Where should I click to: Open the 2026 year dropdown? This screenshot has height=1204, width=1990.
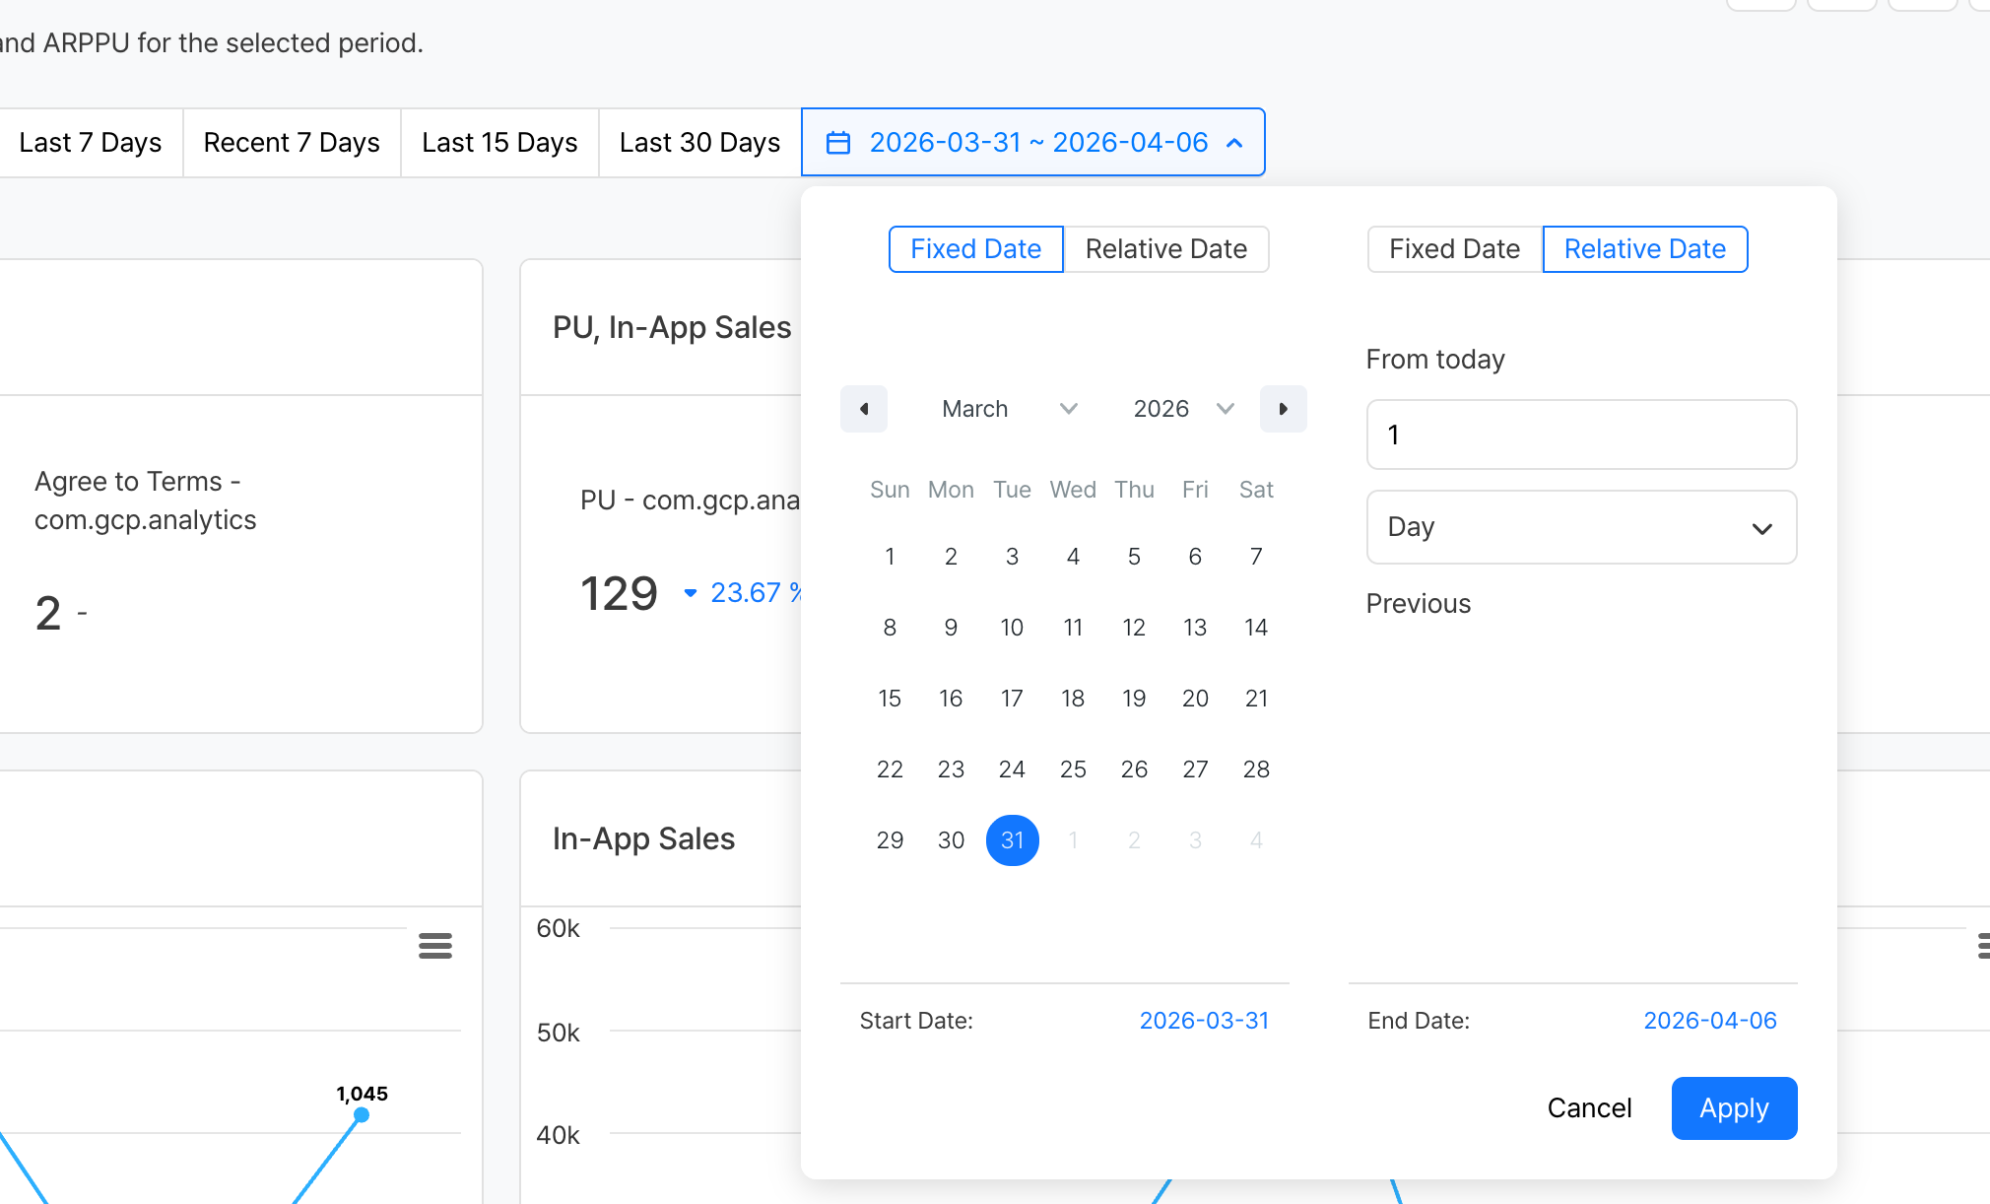[x=1182, y=409]
